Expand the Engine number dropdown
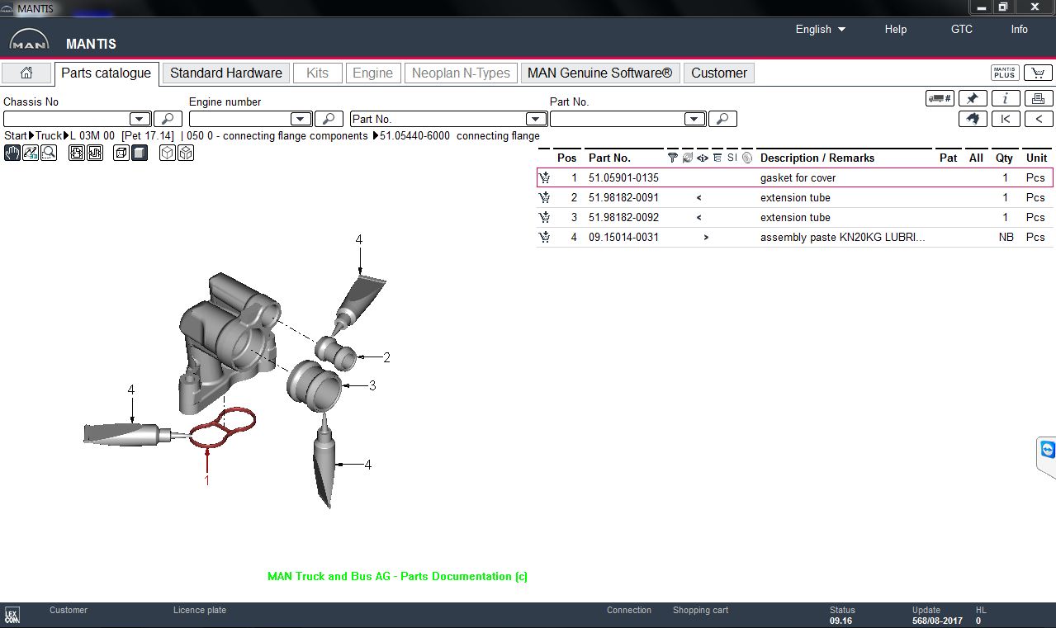This screenshot has height=628, width=1056. [x=301, y=119]
